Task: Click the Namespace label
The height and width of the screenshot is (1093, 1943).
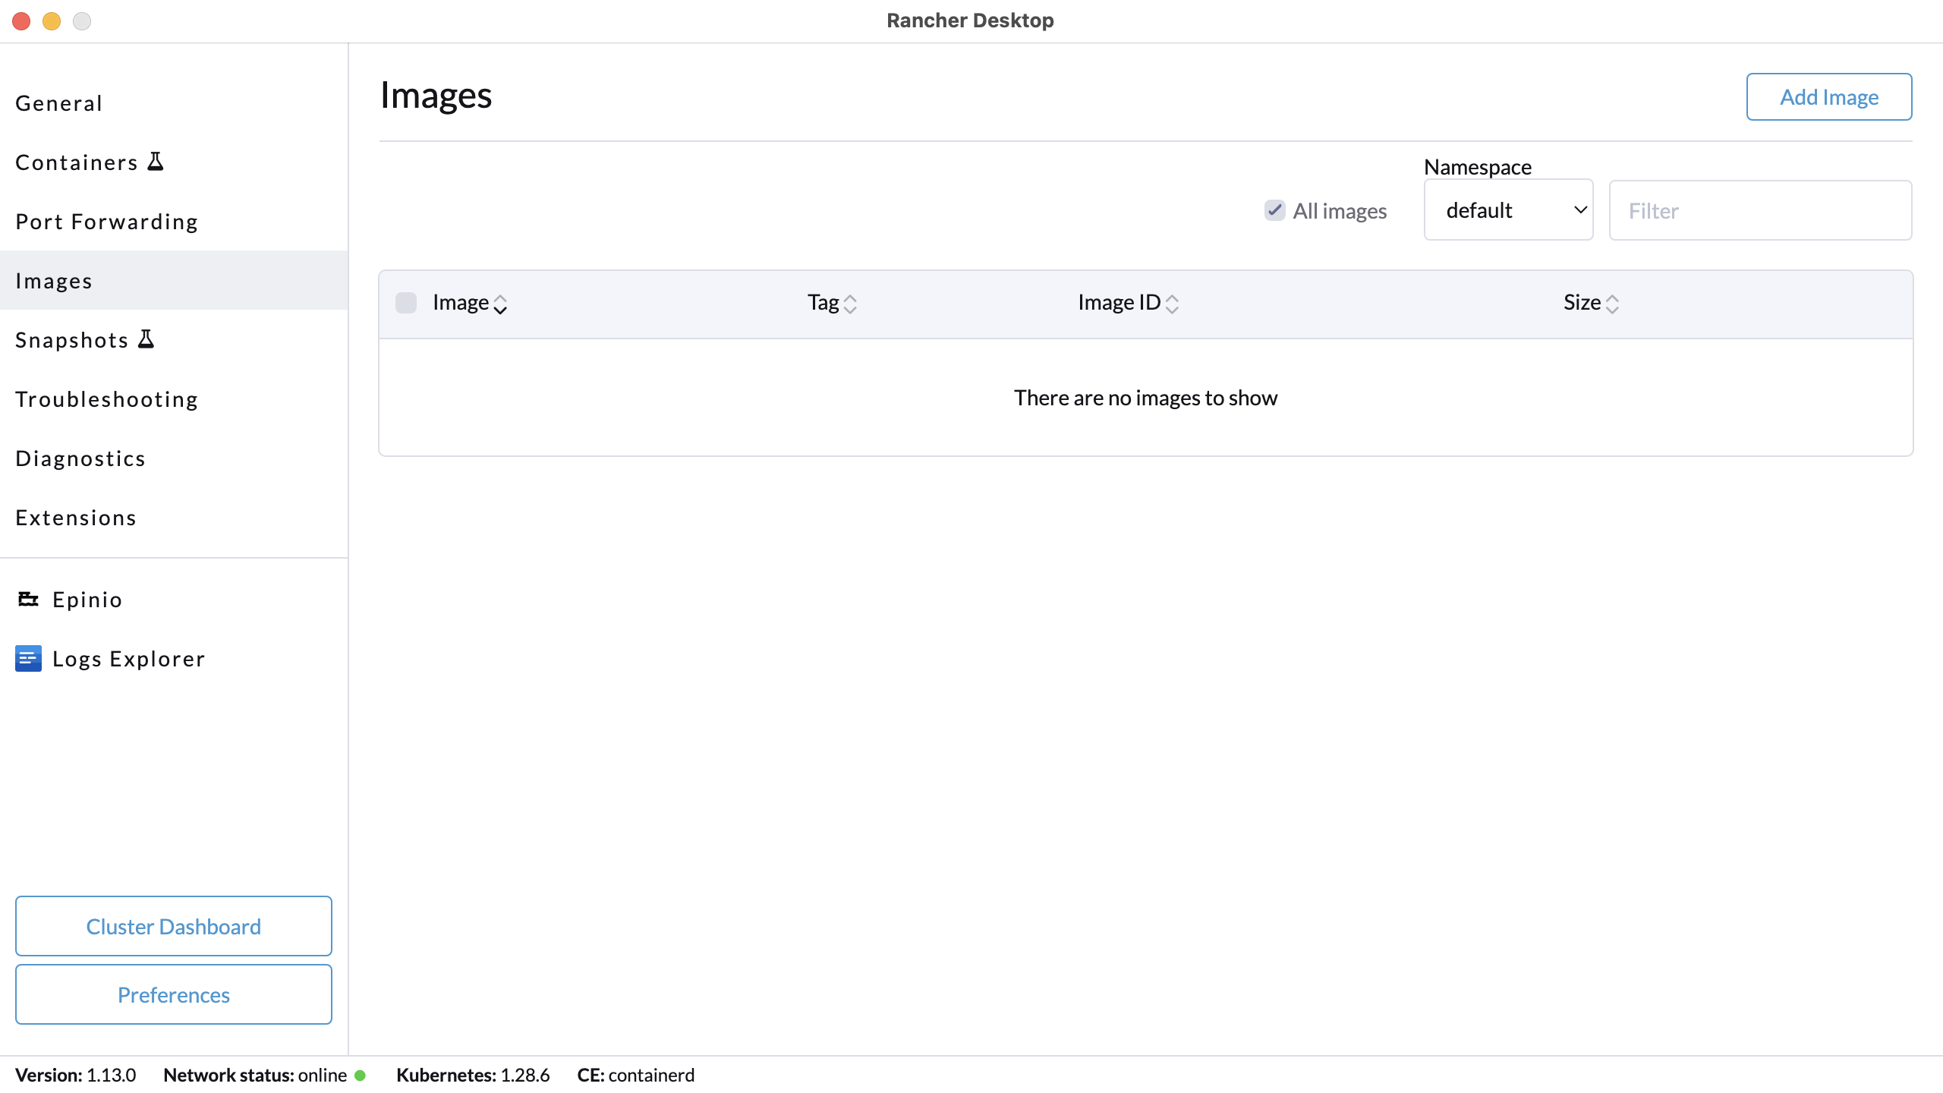Action: point(1478,167)
